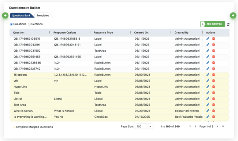
Task: Edit the 'Tble' table question
Action: (x=208, y=93)
